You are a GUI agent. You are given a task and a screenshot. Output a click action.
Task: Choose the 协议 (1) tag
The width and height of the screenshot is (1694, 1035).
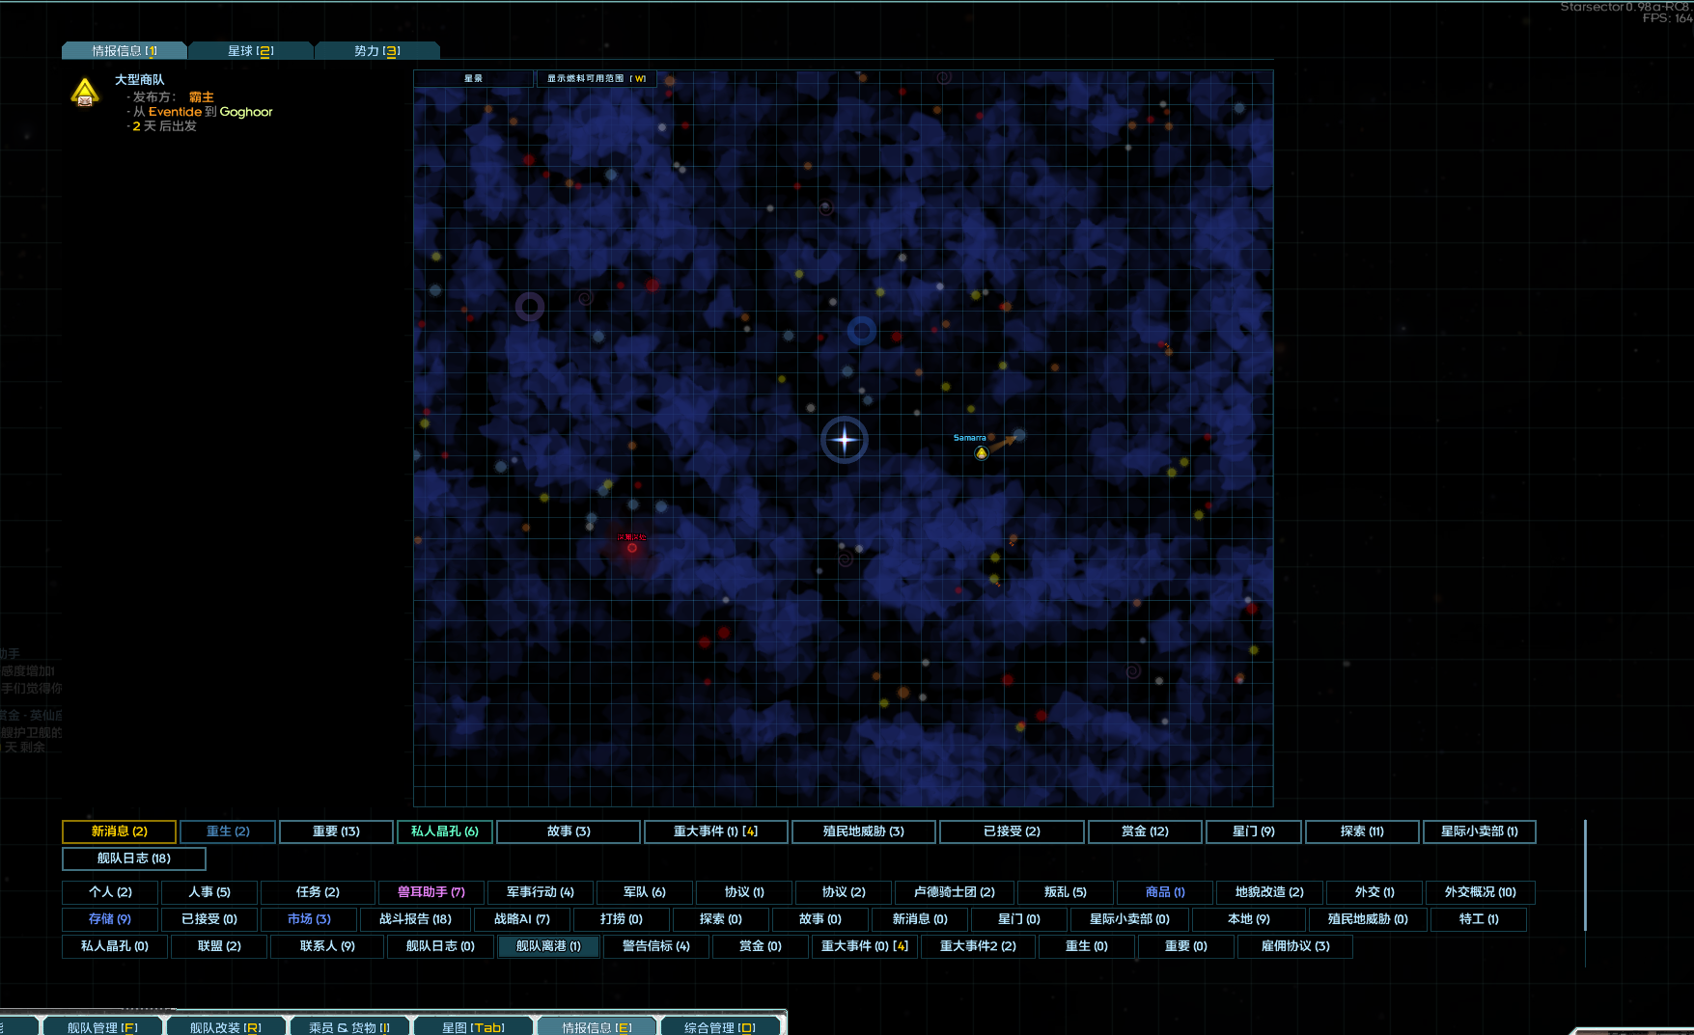click(x=744, y=892)
